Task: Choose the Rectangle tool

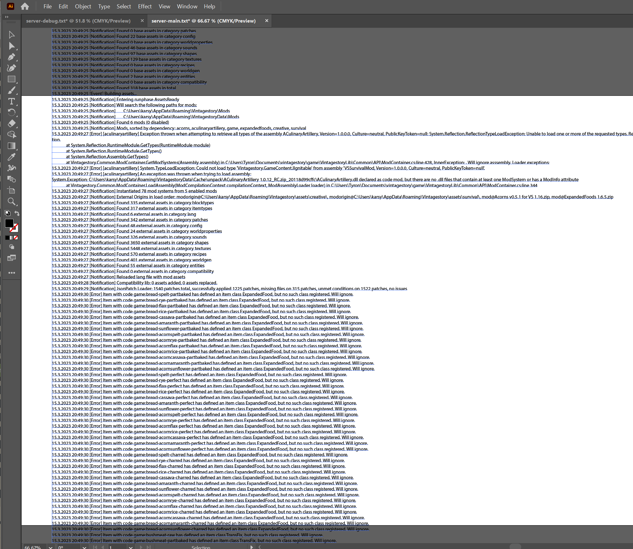Action: 11,79
